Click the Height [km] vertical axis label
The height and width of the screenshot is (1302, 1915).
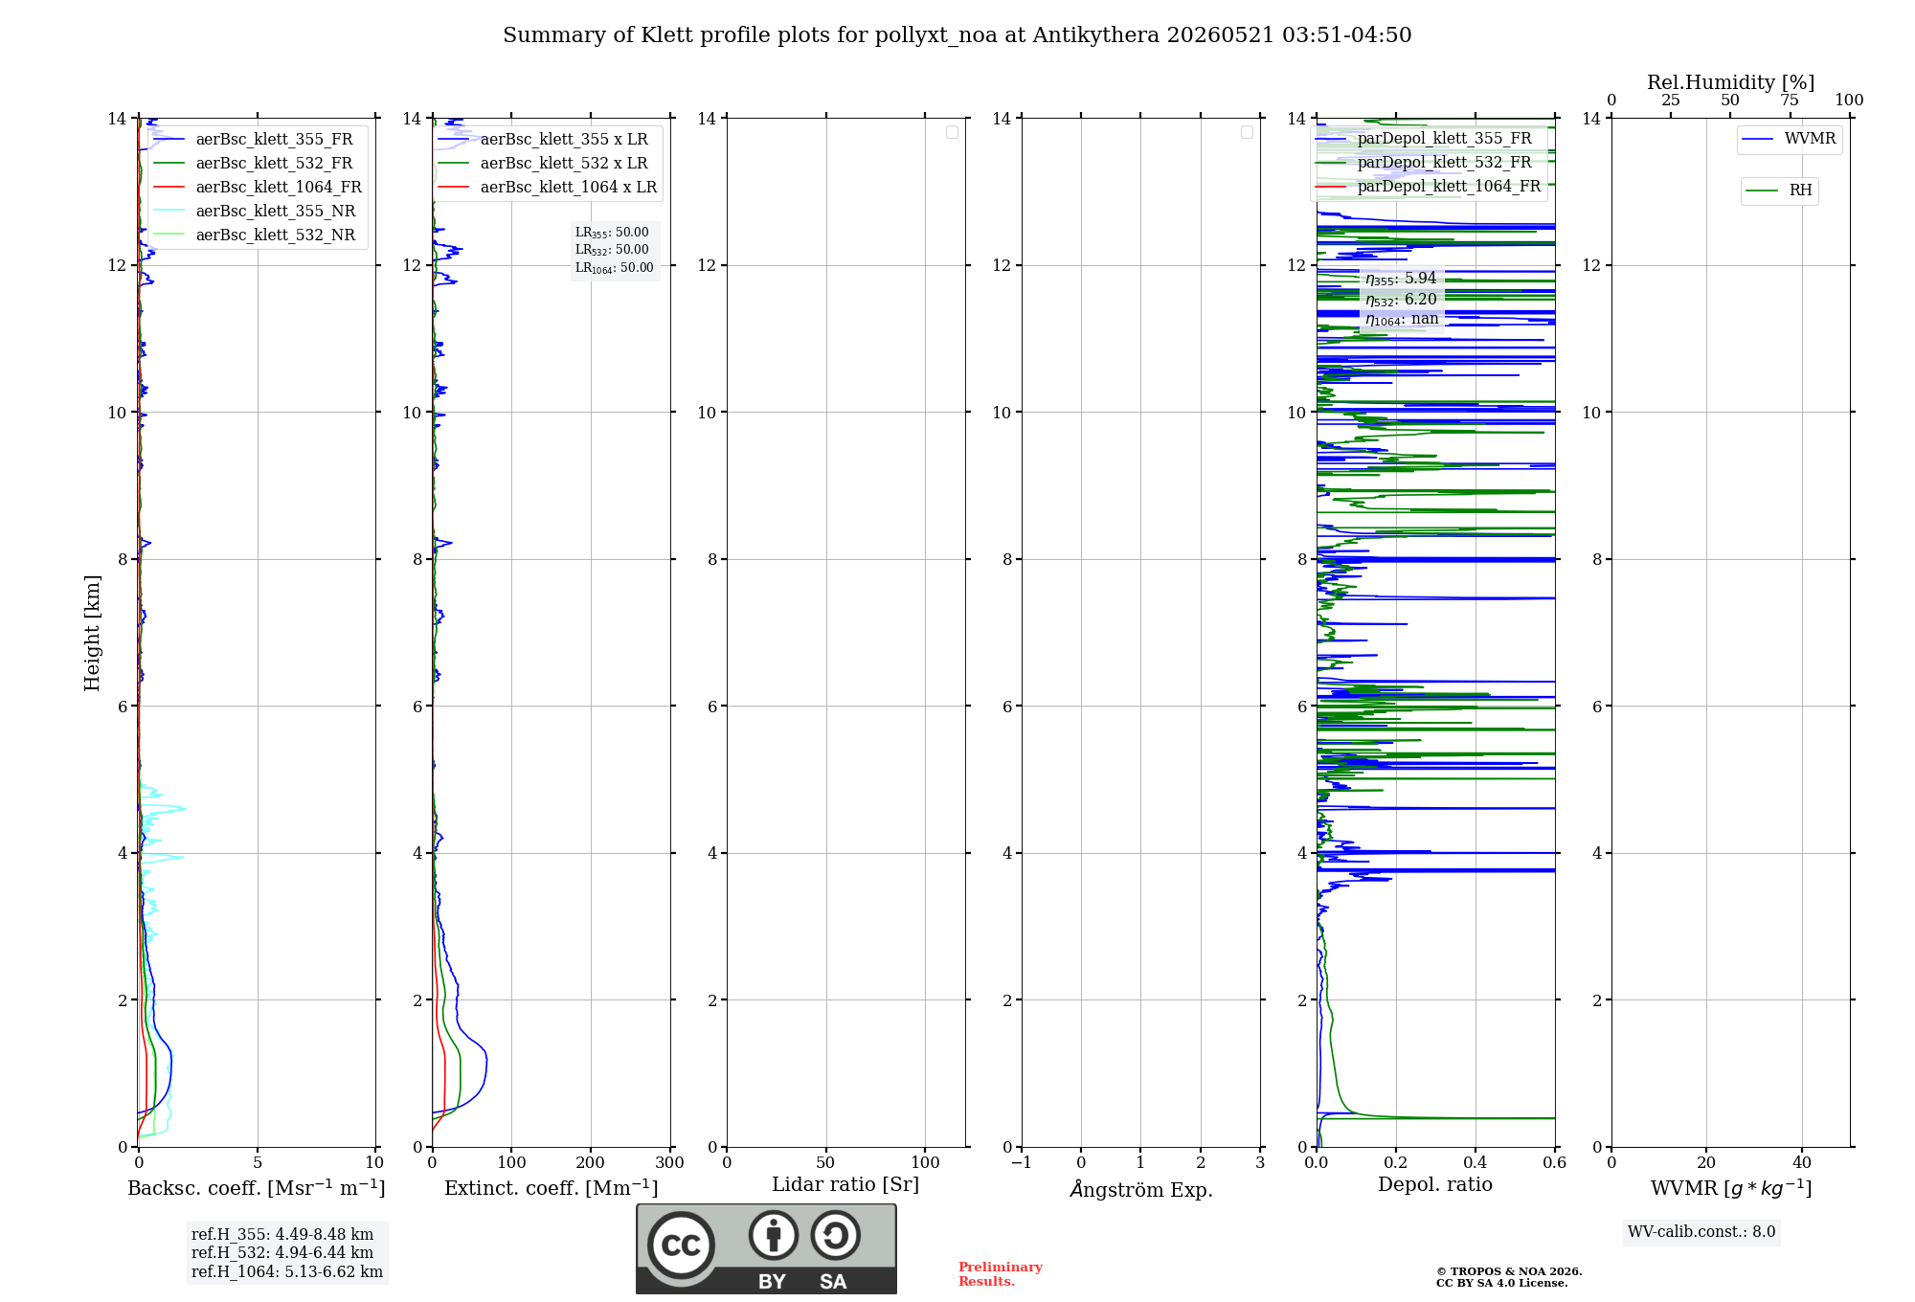92,633
